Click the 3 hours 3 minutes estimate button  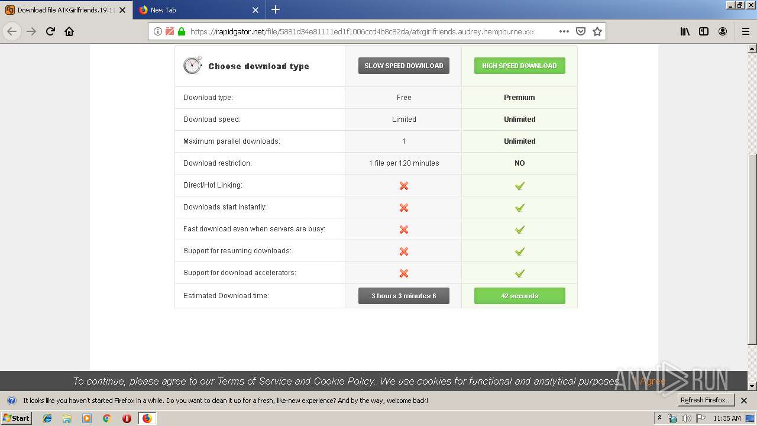tap(404, 296)
